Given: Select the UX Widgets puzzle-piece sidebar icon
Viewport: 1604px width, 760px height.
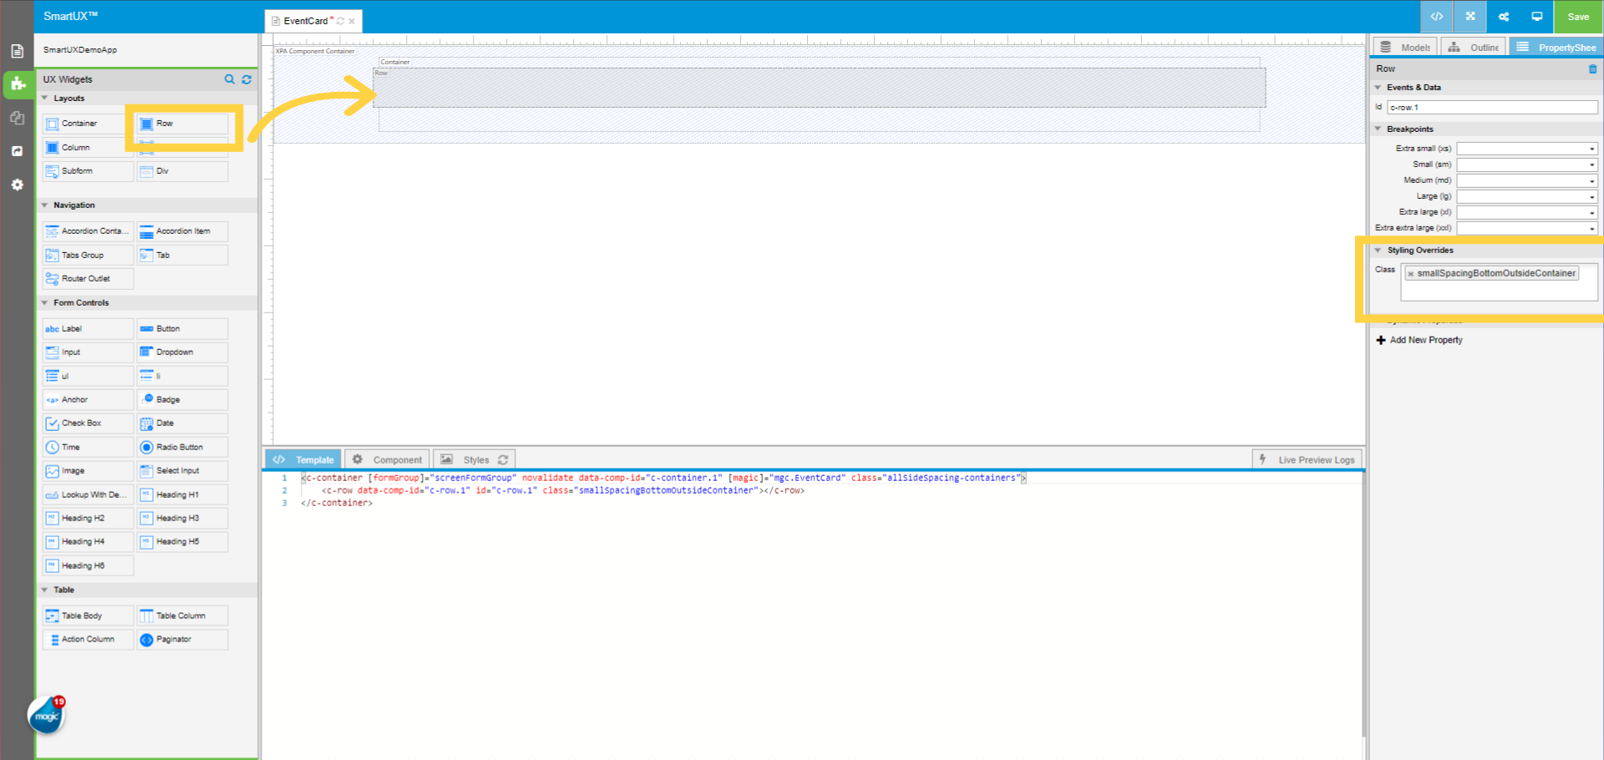Looking at the screenshot, I should [x=17, y=84].
